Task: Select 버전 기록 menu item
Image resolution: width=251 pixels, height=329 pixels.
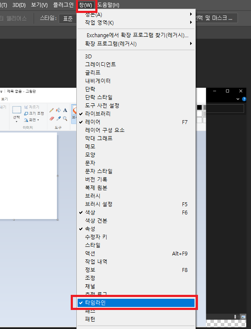Action: pyautogui.click(x=136, y=179)
